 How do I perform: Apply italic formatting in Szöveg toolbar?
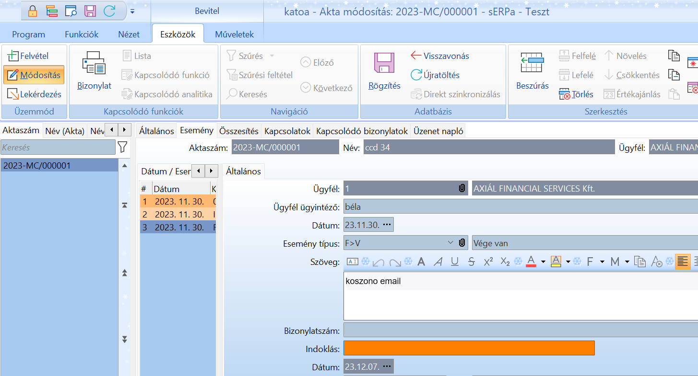pos(438,262)
